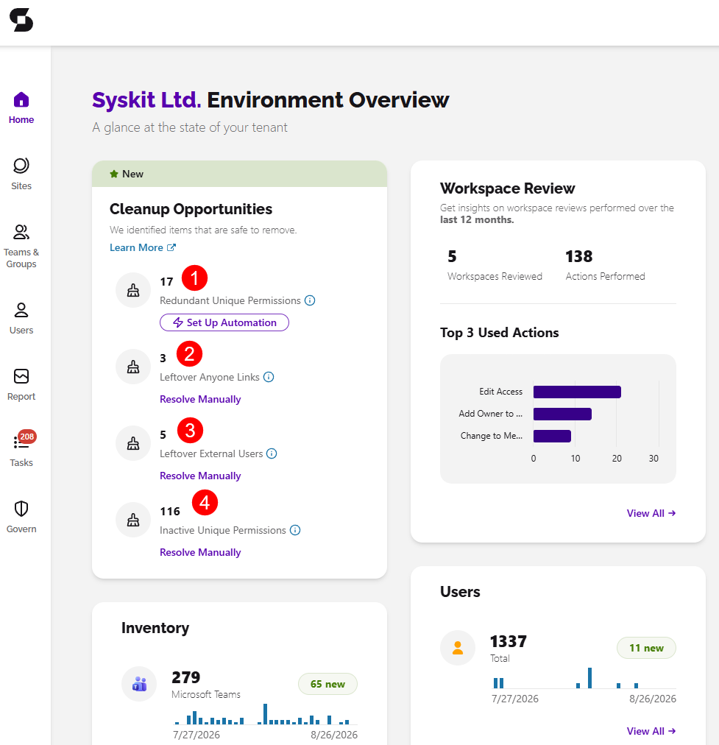Click the Edit Access chart bar
Screen dimensions: 719x745
point(577,392)
